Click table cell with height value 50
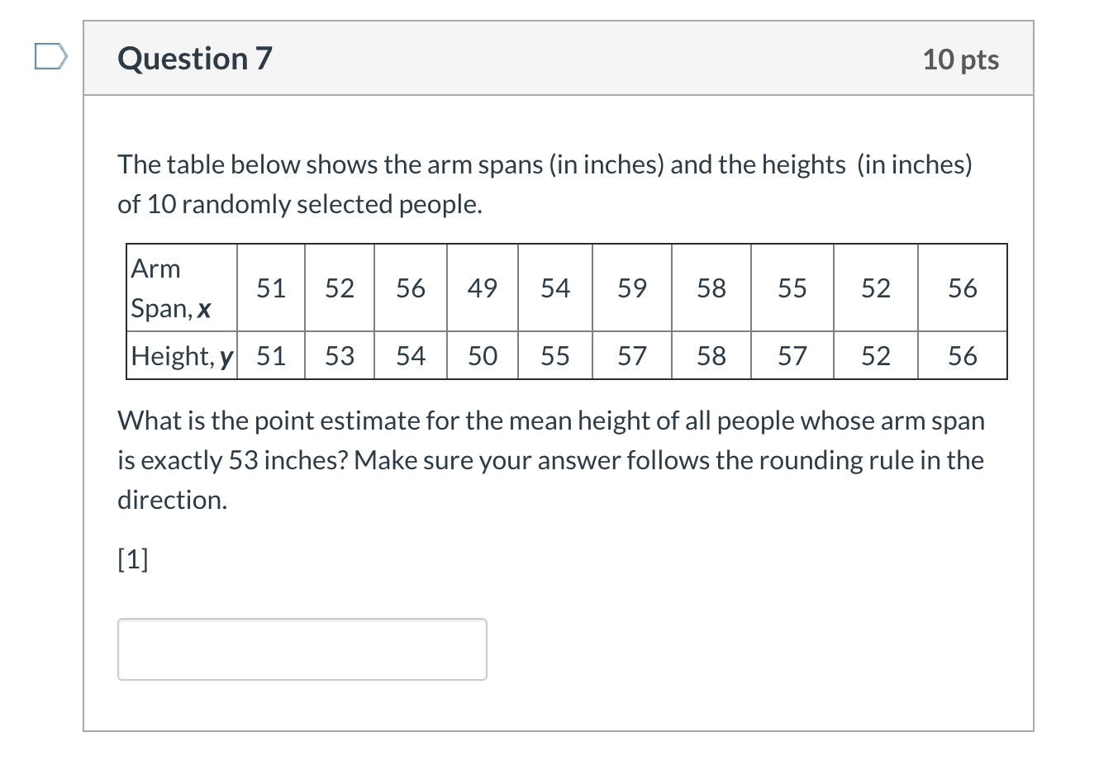The width and height of the screenshot is (1099, 770). 483,355
